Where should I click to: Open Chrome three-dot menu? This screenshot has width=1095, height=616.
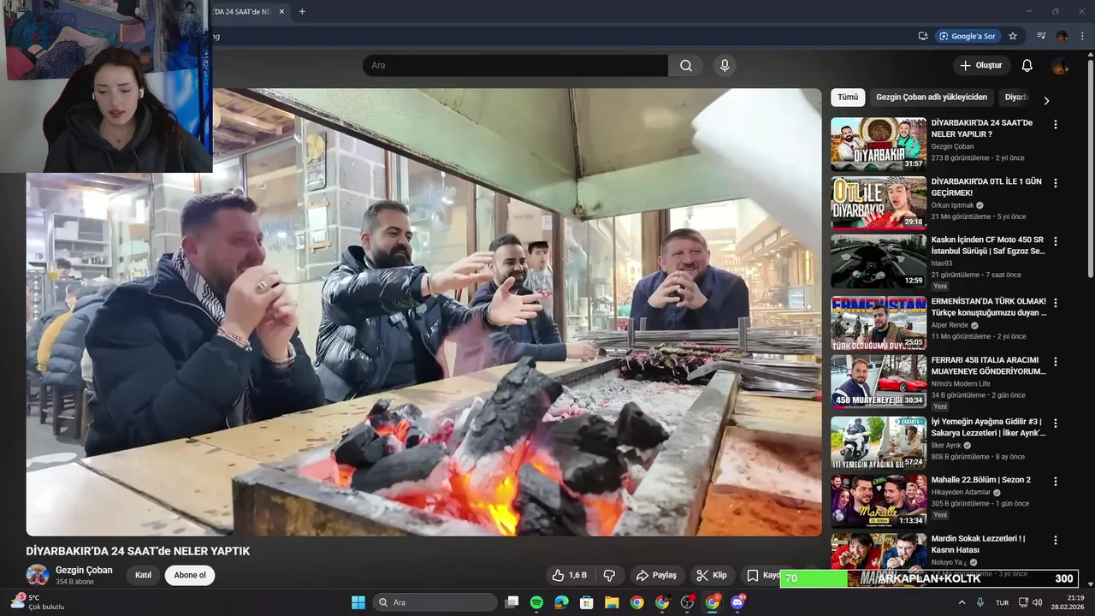point(1082,36)
